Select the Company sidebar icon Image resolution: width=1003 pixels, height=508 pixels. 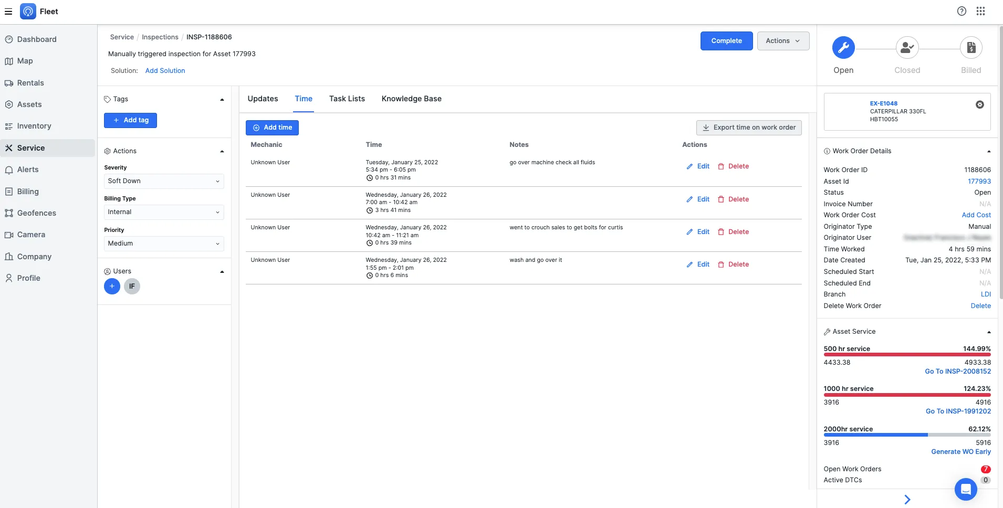pos(9,257)
